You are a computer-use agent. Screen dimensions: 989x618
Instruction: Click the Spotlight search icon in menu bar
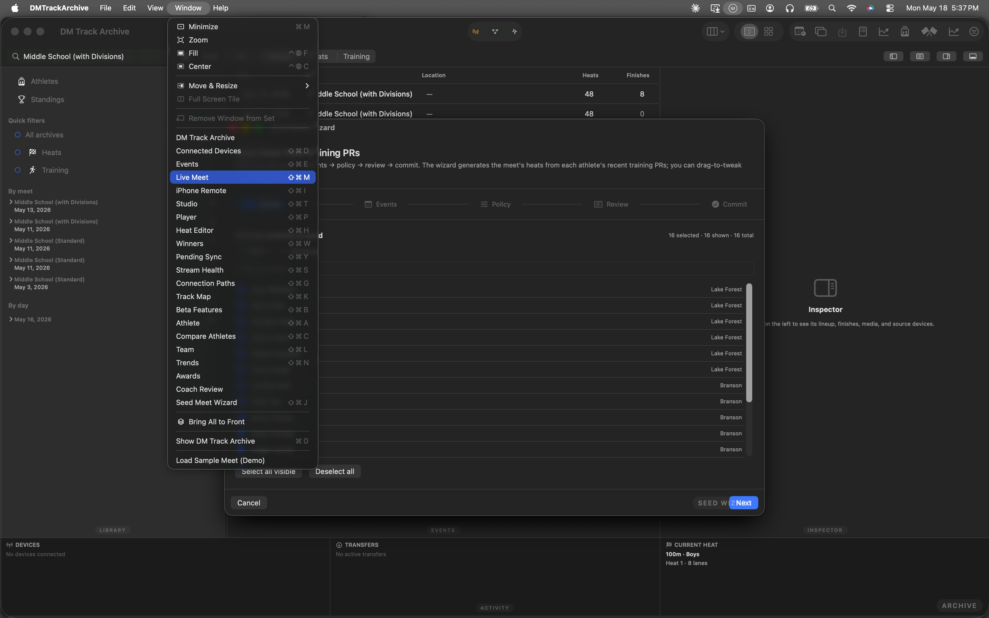click(832, 8)
